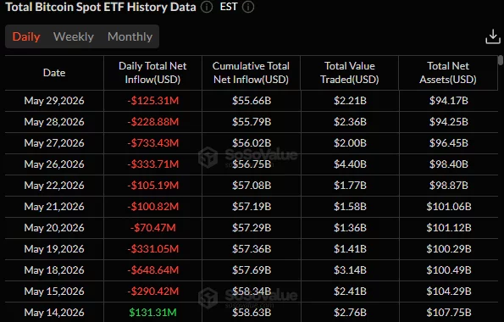Open the info icon beside History Data title
This screenshot has height=322, width=504.
point(207,7)
